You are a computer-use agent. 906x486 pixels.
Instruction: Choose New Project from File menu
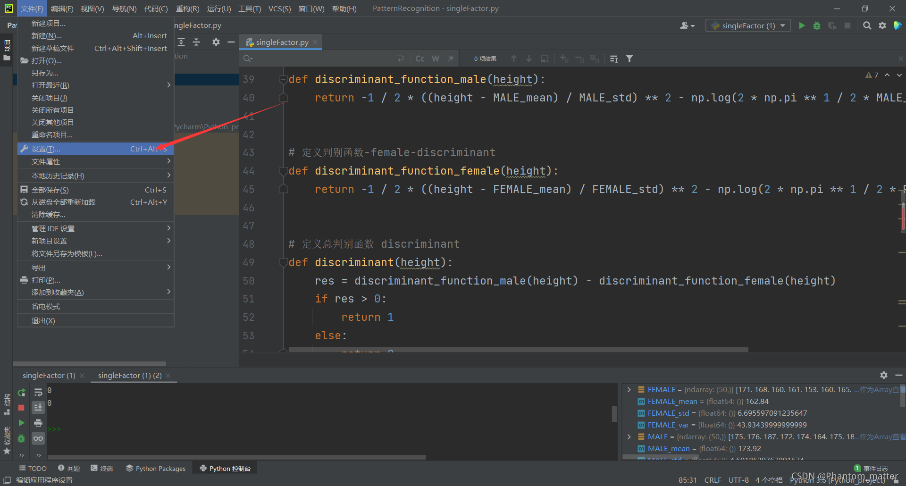[96, 24]
